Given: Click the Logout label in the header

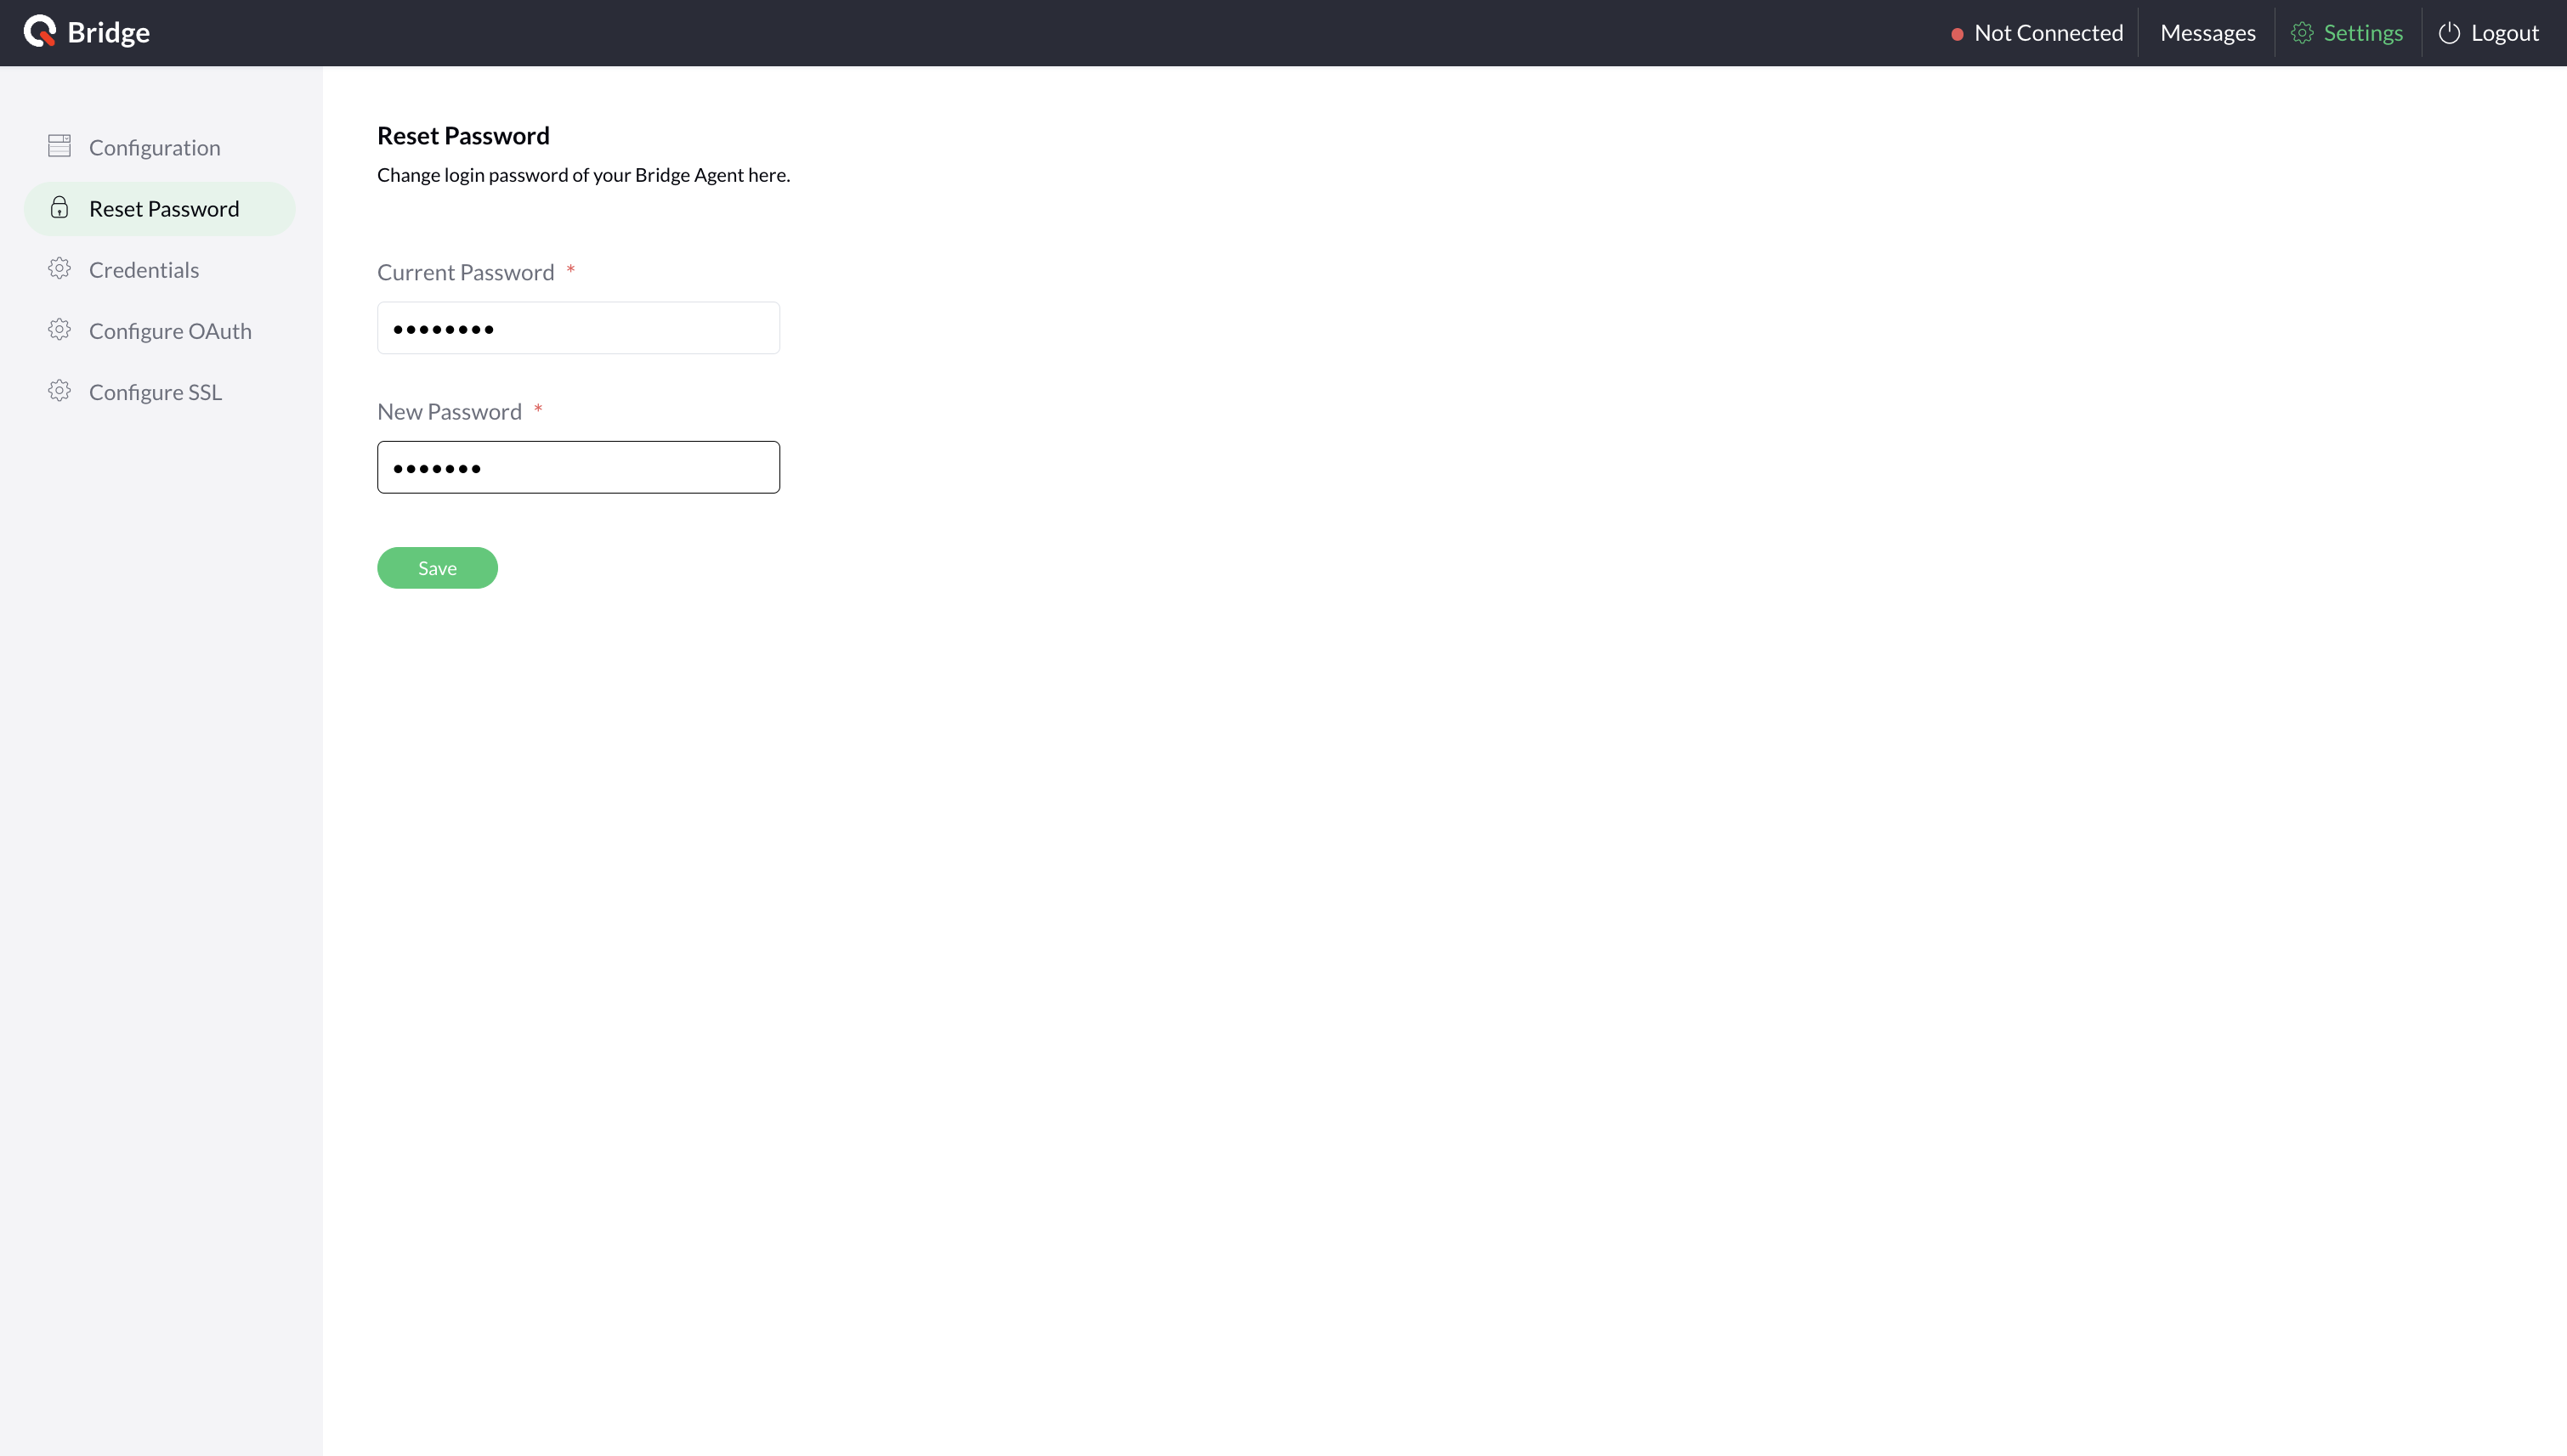Looking at the screenshot, I should [x=2505, y=33].
